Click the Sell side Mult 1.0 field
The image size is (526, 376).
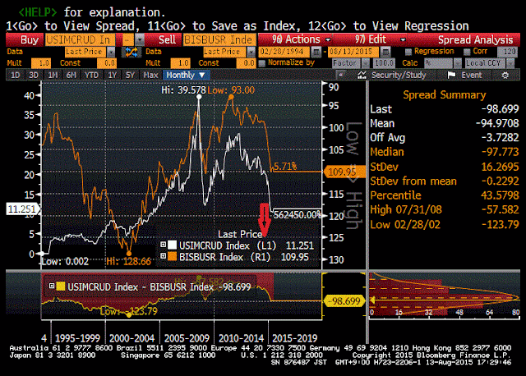click(x=180, y=63)
